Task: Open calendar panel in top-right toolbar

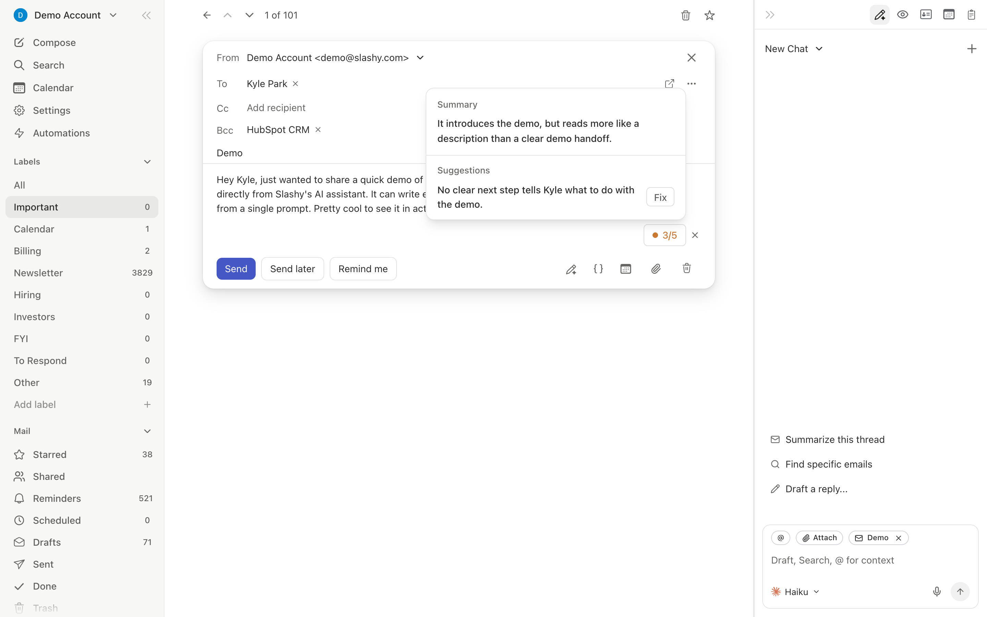Action: (949, 15)
